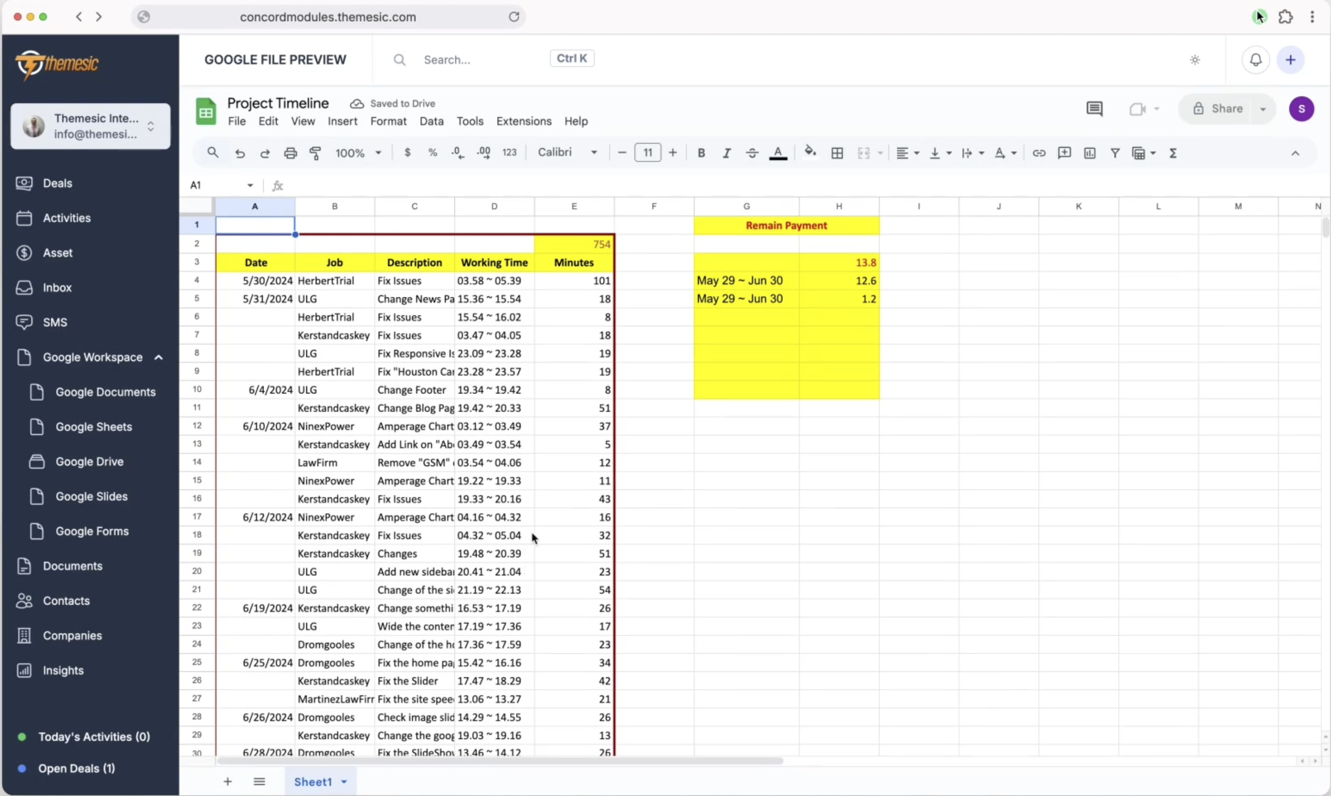This screenshot has height=796, width=1331.
Task: Toggle Today's Activities switch
Action: tap(22, 736)
